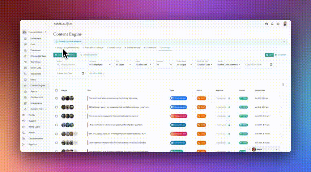Image resolution: width=311 pixels, height=172 pixels.
Task: Click the Knowledge Base sidebar icon
Action: click(25, 56)
